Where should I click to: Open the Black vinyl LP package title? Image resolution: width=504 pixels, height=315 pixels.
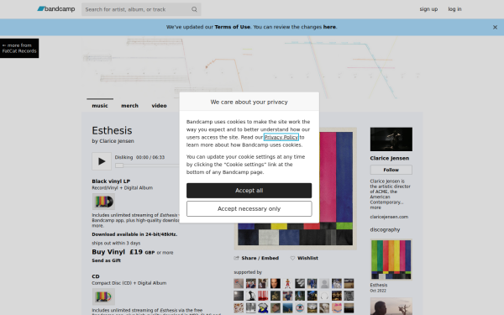(111, 181)
